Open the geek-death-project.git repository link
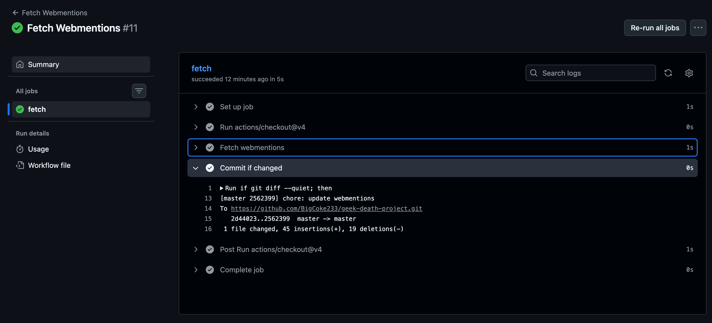Image resolution: width=712 pixels, height=323 pixels. click(x=326, y=209)
